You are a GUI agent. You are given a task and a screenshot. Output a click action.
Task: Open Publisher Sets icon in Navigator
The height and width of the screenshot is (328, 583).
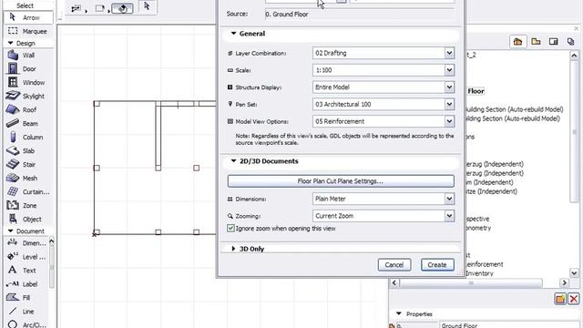(571, 42)
